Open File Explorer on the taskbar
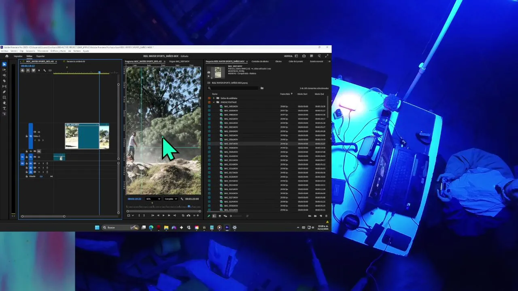The height and width of the screenshot is (291, 518). point(166,228)
